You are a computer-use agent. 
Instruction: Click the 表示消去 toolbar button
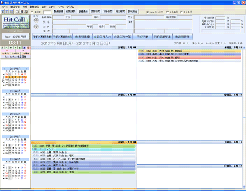click(x=132, y=12)
